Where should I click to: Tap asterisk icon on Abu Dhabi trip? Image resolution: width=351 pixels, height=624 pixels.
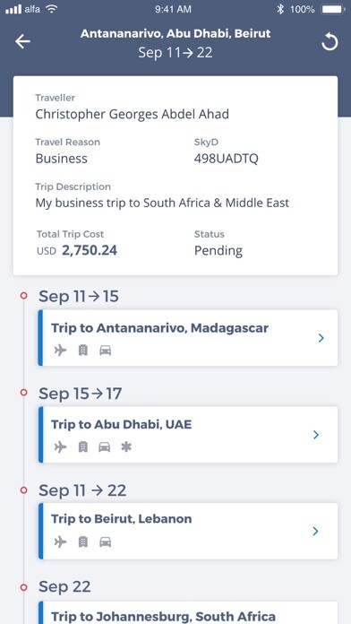coord(126,446)
